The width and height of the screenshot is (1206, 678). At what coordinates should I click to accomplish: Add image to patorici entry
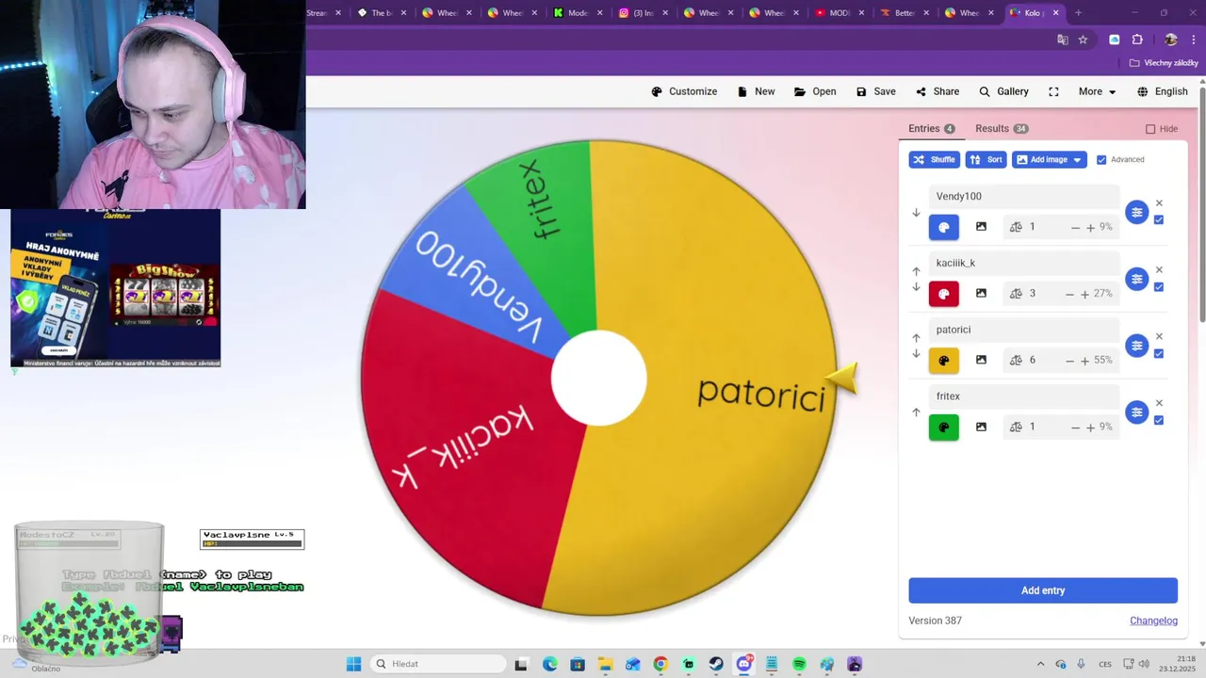point(981,360)
